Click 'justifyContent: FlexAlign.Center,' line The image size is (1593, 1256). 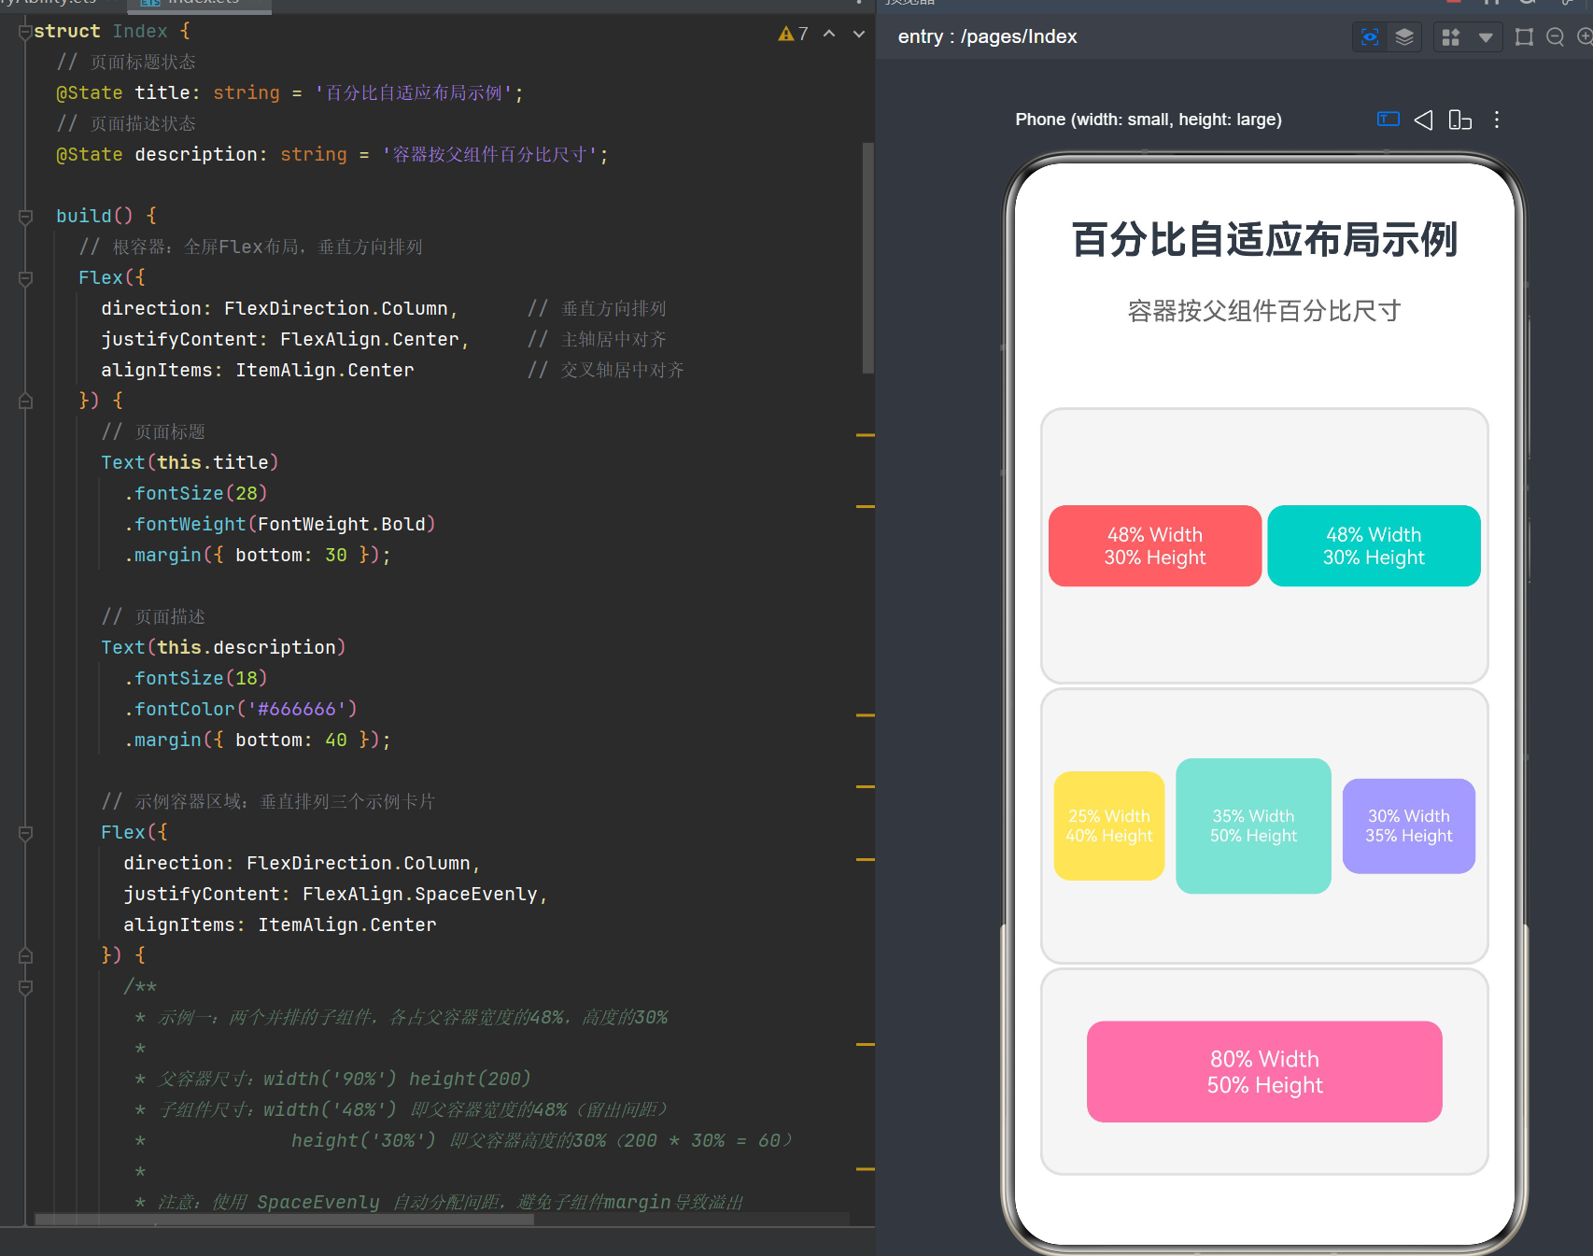285,340
